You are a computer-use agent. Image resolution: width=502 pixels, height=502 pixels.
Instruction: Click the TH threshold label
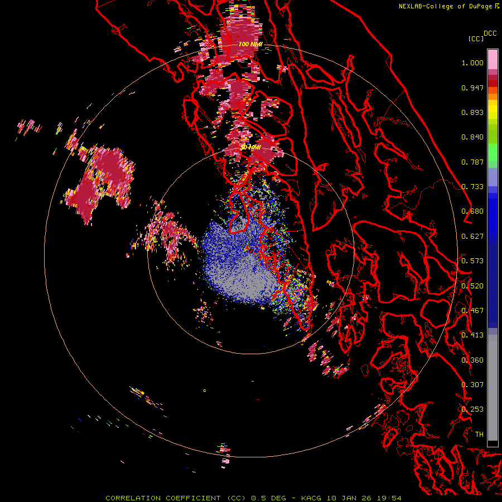(479, 435)
